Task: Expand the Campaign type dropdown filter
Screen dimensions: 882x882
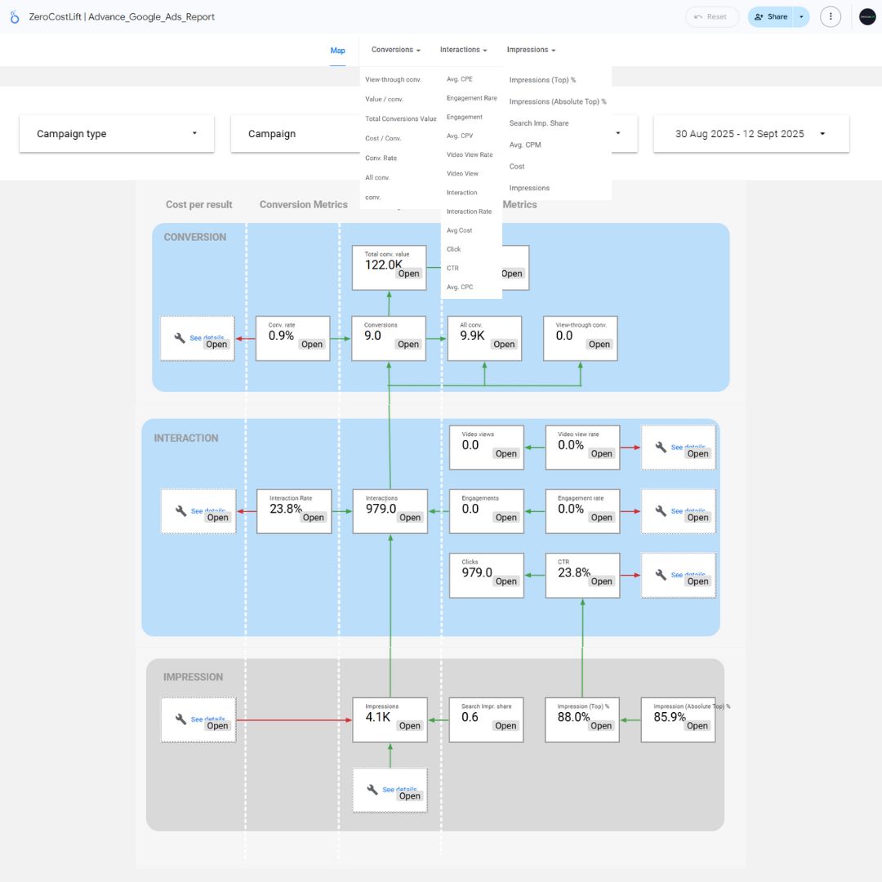Action: pos(117,134)
